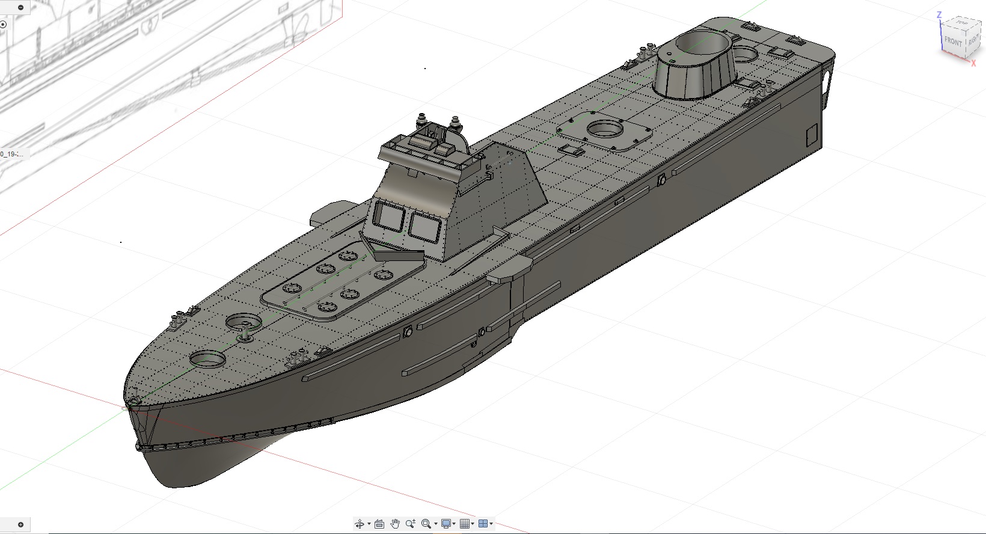Click the TOP face of ViewCube
The height and width of the screenshot is (534, 986).
(962, 23)
